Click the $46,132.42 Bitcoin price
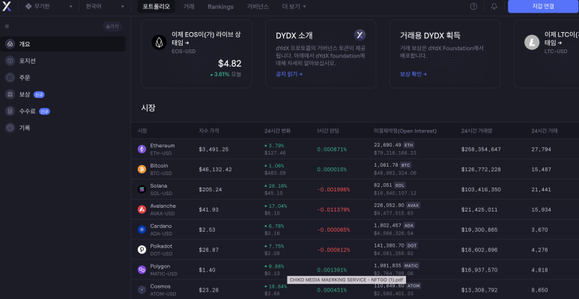Viewport: 579px width, 299px height. (x=215, y=169)
